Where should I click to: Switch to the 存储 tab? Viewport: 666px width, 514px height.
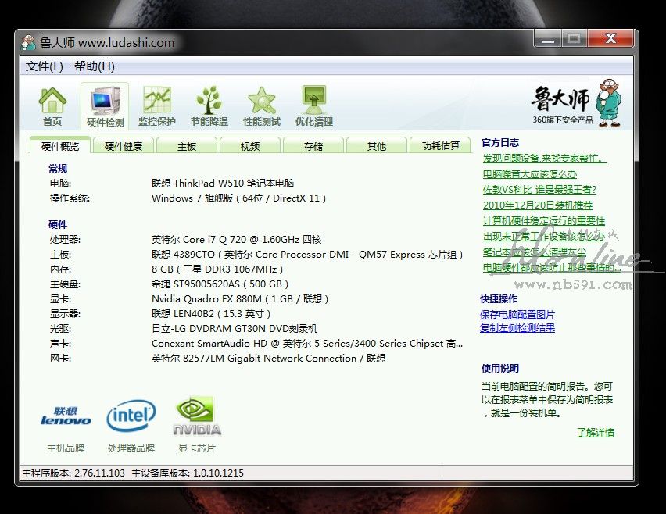313,146
